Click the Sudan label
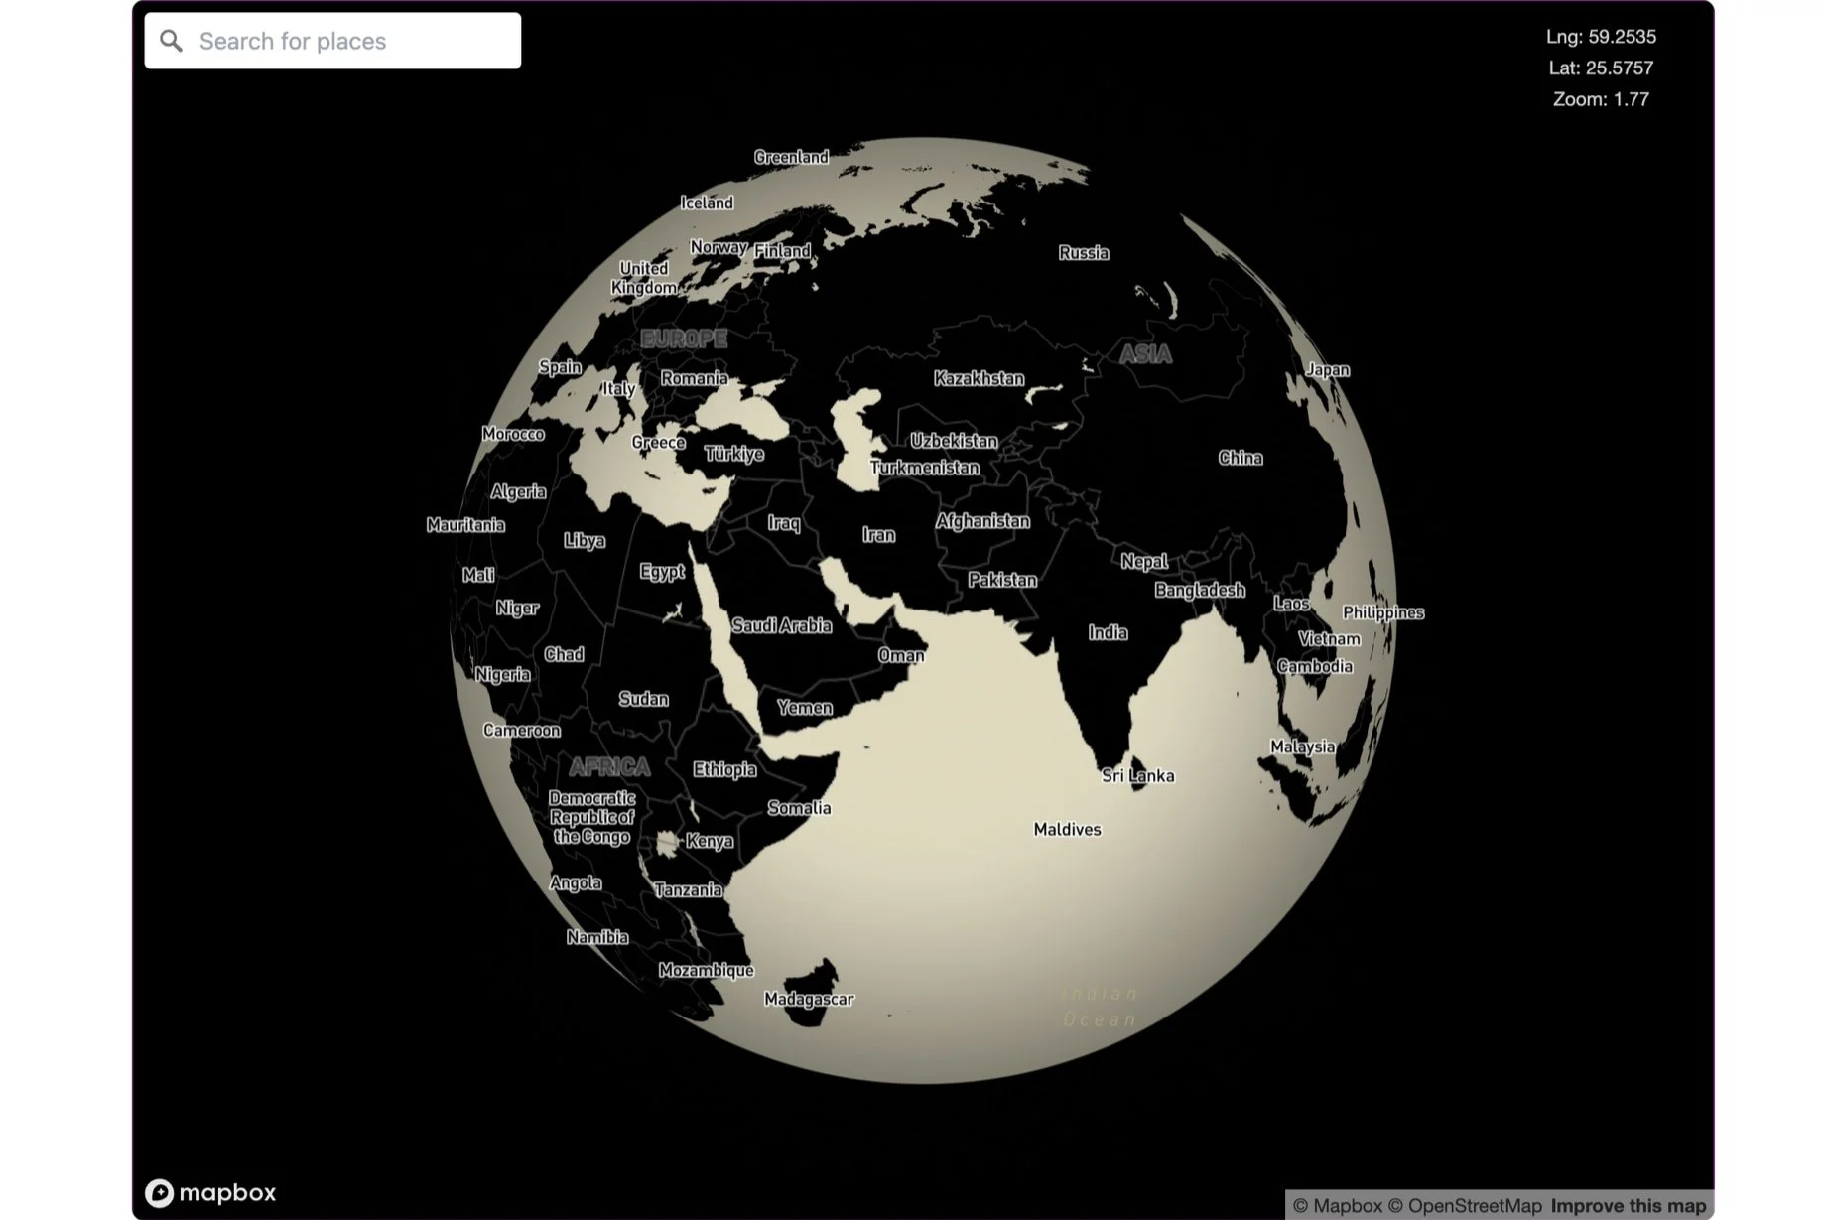 tap(643, 699)
